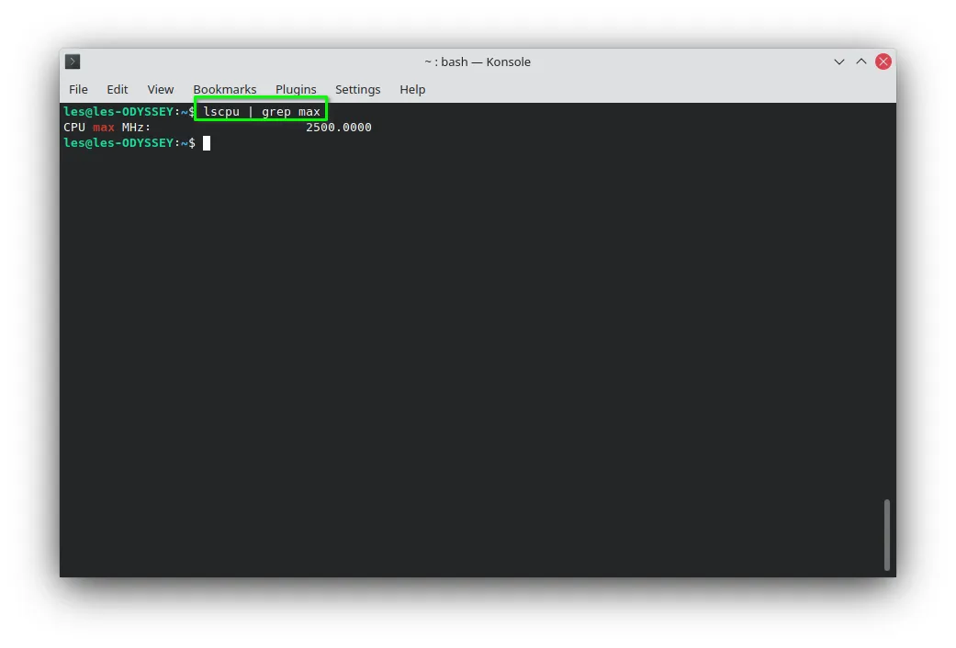Click the 2500.0000 output value
Screen dimensions: 956x648
(x=338, y=128)
